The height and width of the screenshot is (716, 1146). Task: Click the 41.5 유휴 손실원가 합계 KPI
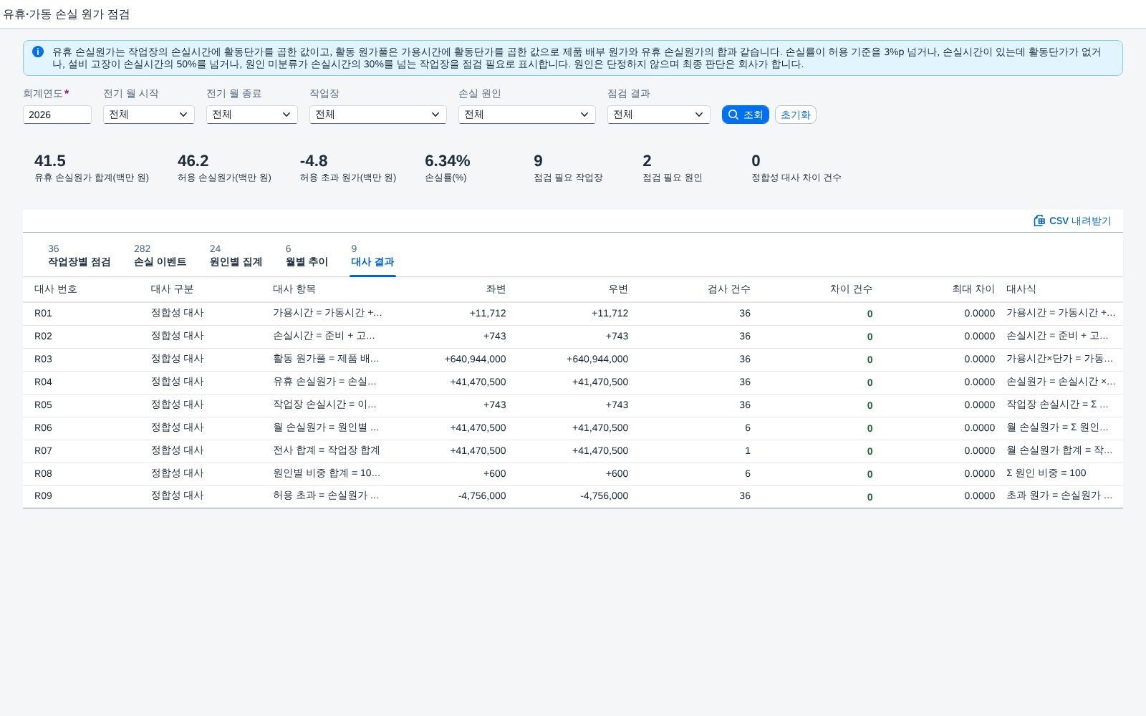point(92,168)
